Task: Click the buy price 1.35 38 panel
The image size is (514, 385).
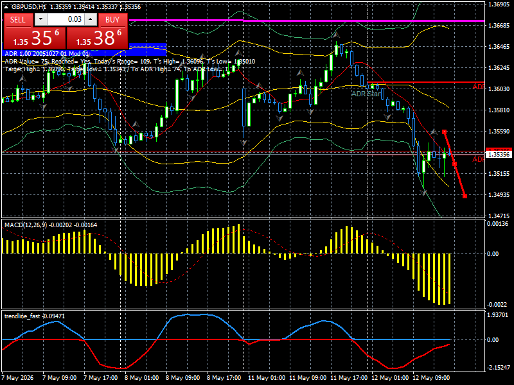Action: pyautogui.click(x=97, y=38)
